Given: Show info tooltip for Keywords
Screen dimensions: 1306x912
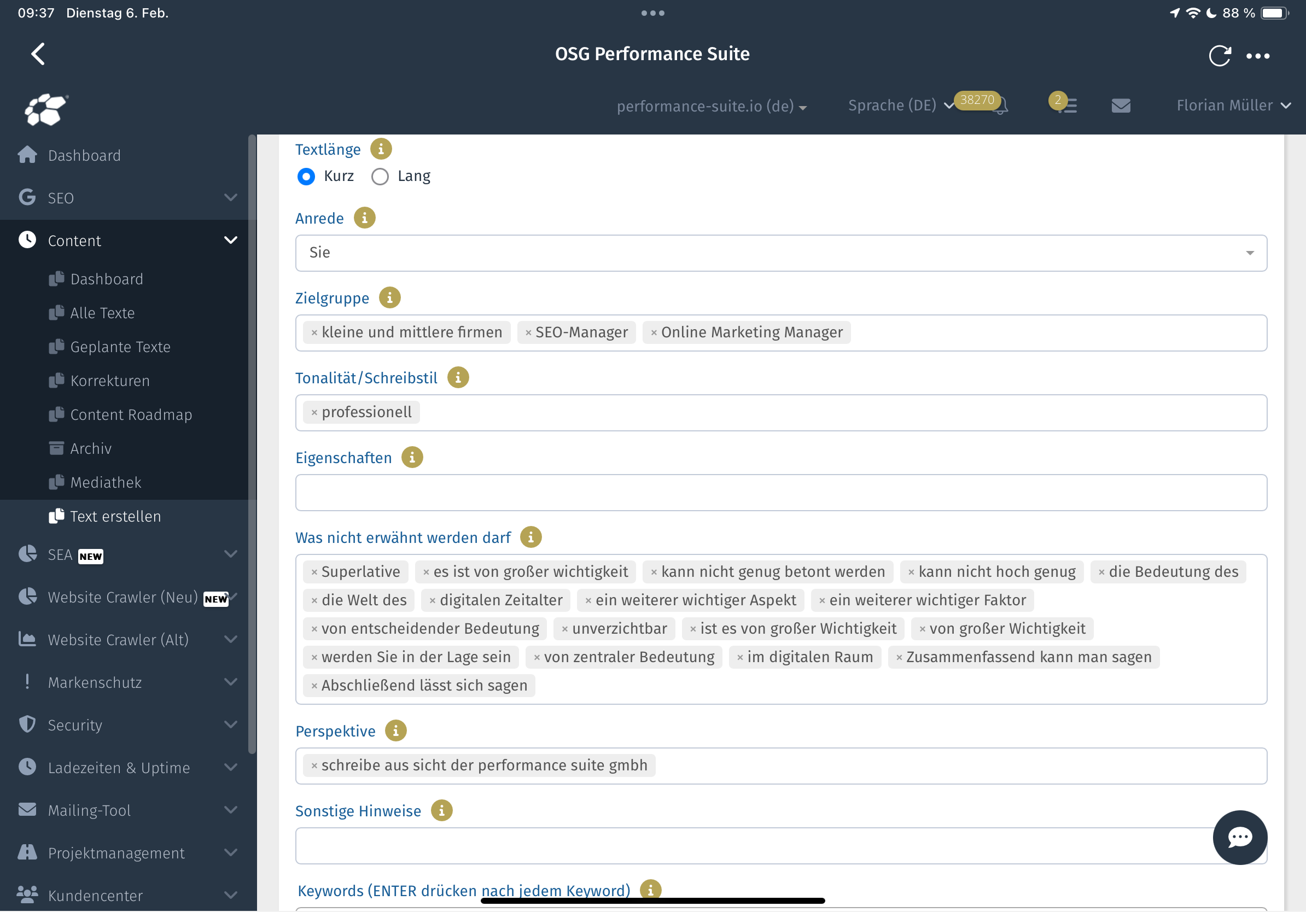Looking at the screenshot, I should (651, 889).
